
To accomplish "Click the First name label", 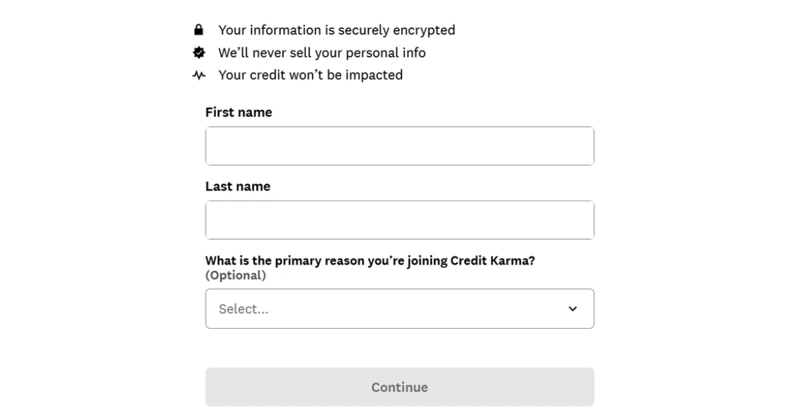I will coord(239,112).
